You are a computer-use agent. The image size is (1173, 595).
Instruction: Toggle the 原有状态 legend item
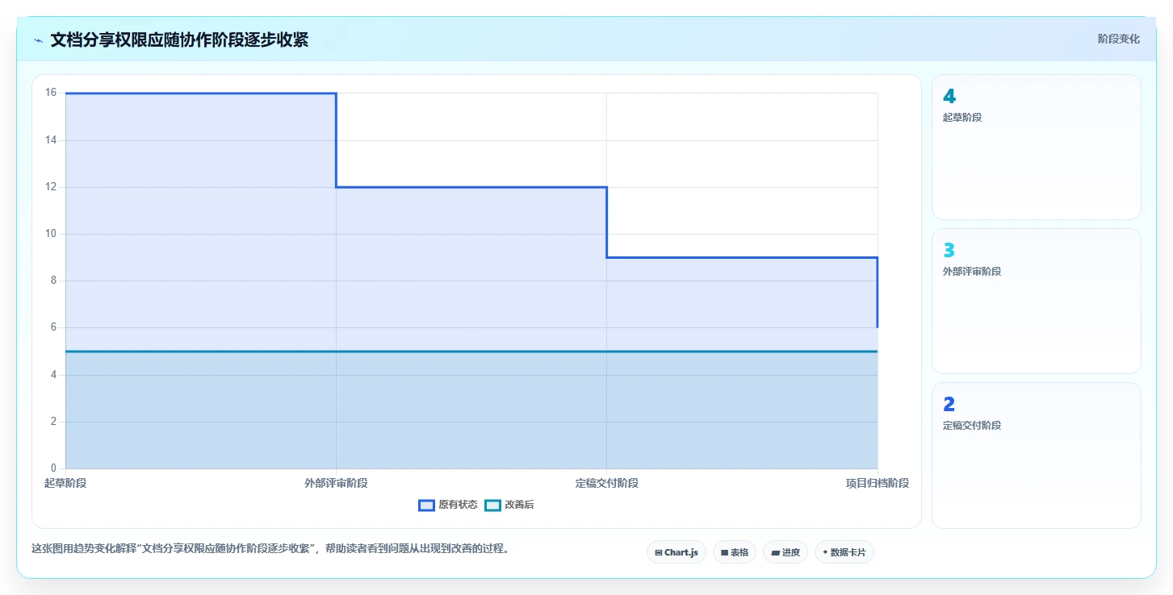(448, 505)
